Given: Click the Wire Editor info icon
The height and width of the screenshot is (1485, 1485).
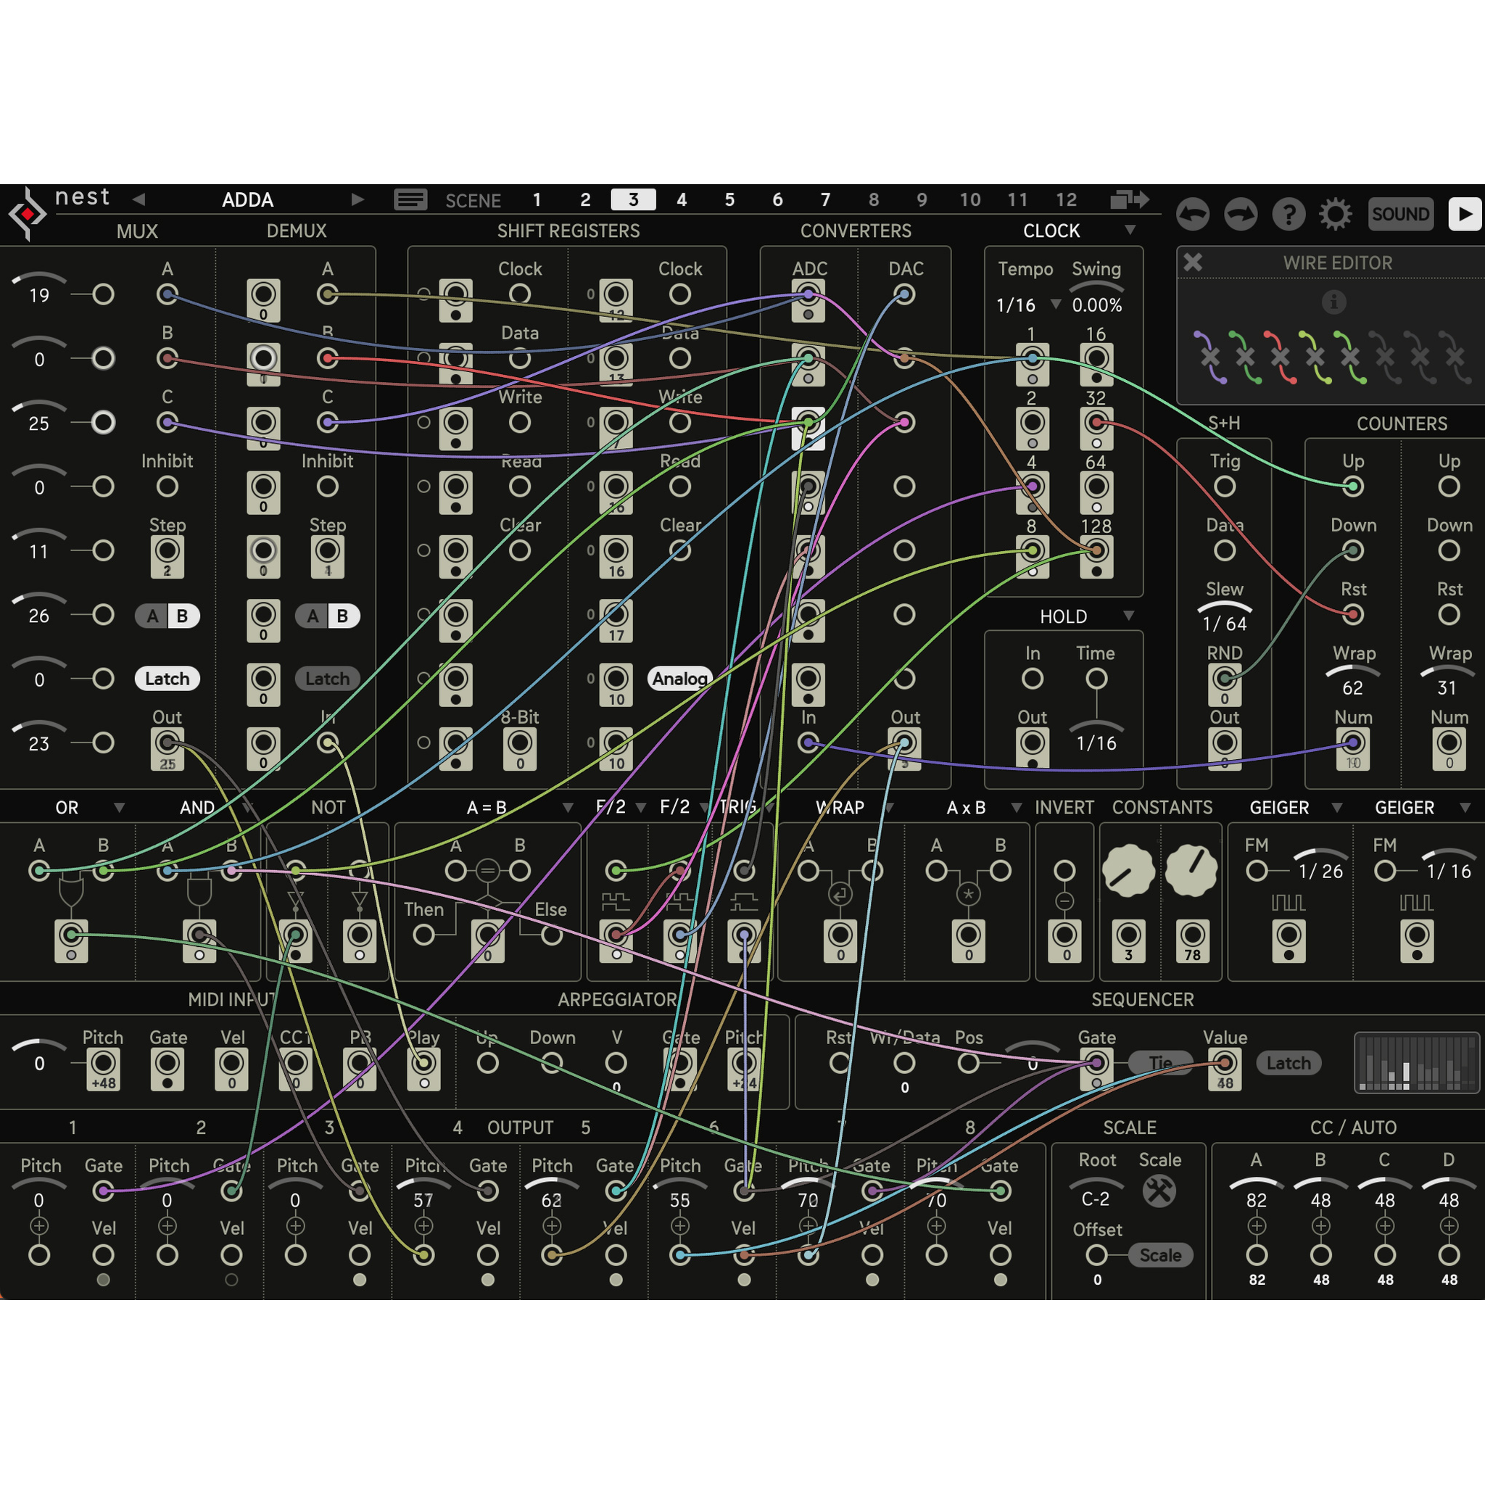Looking at the screenshot, I should [1333, 302].
